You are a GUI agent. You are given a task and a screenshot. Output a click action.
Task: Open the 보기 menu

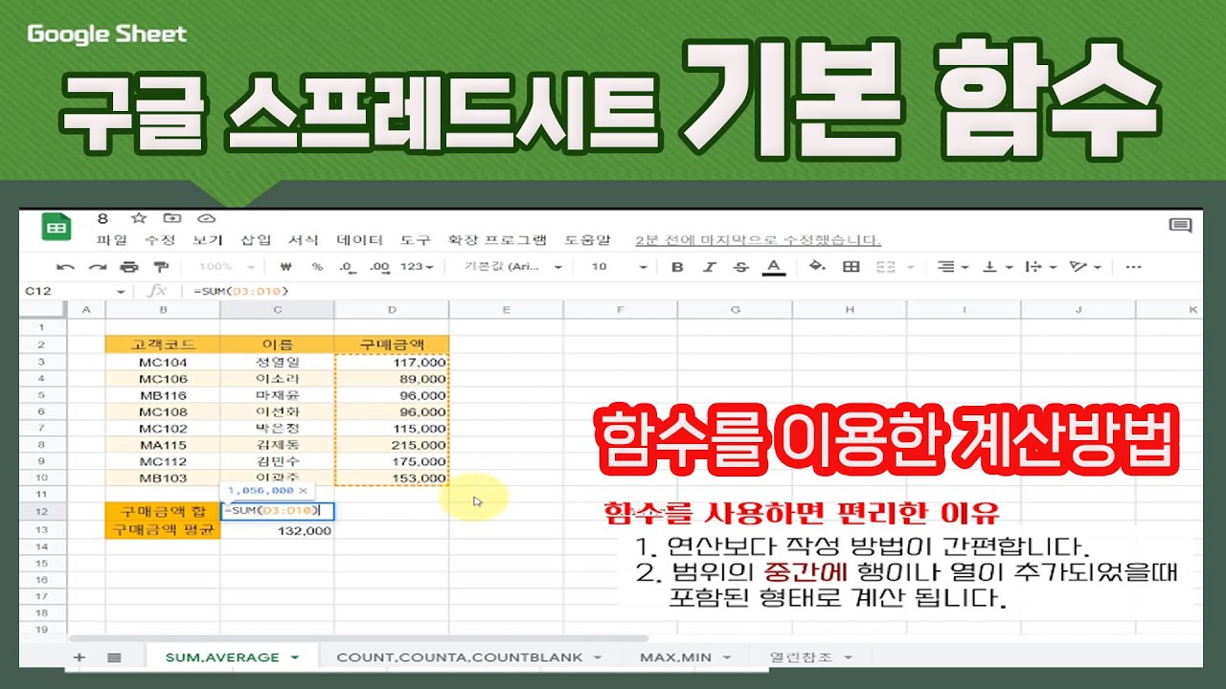(208, 240)
